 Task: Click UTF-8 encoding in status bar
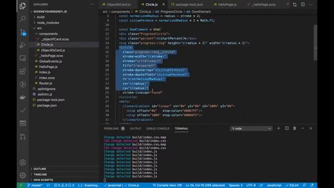[x=251, y=185]
